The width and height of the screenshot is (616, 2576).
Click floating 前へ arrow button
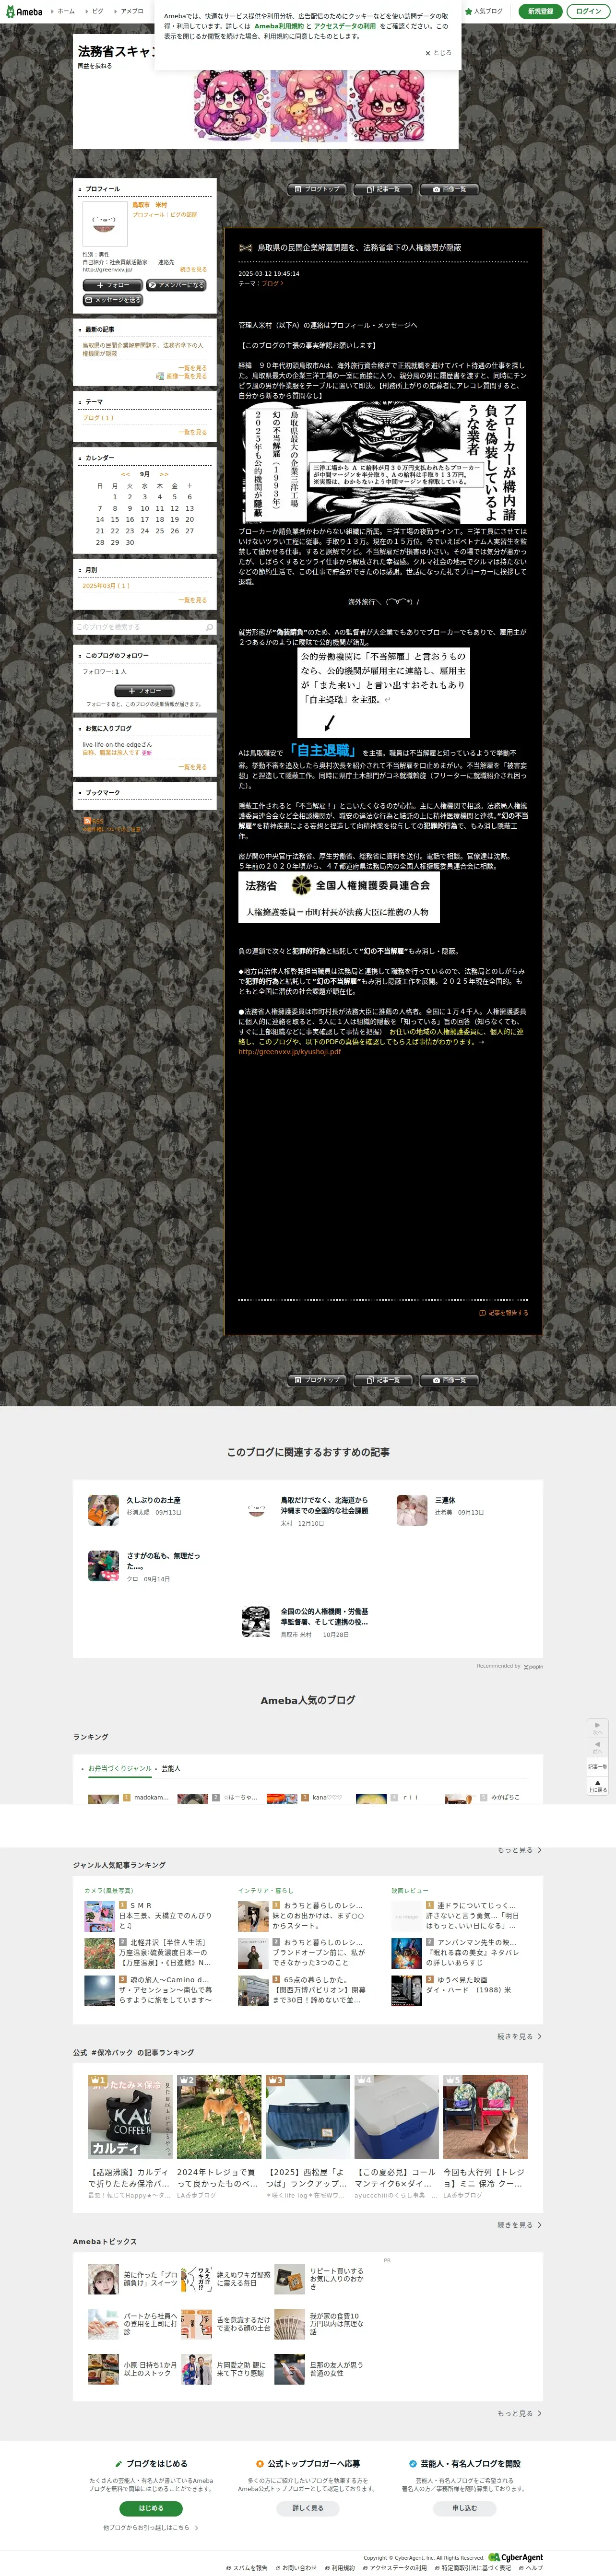(x=597, y=1748)
